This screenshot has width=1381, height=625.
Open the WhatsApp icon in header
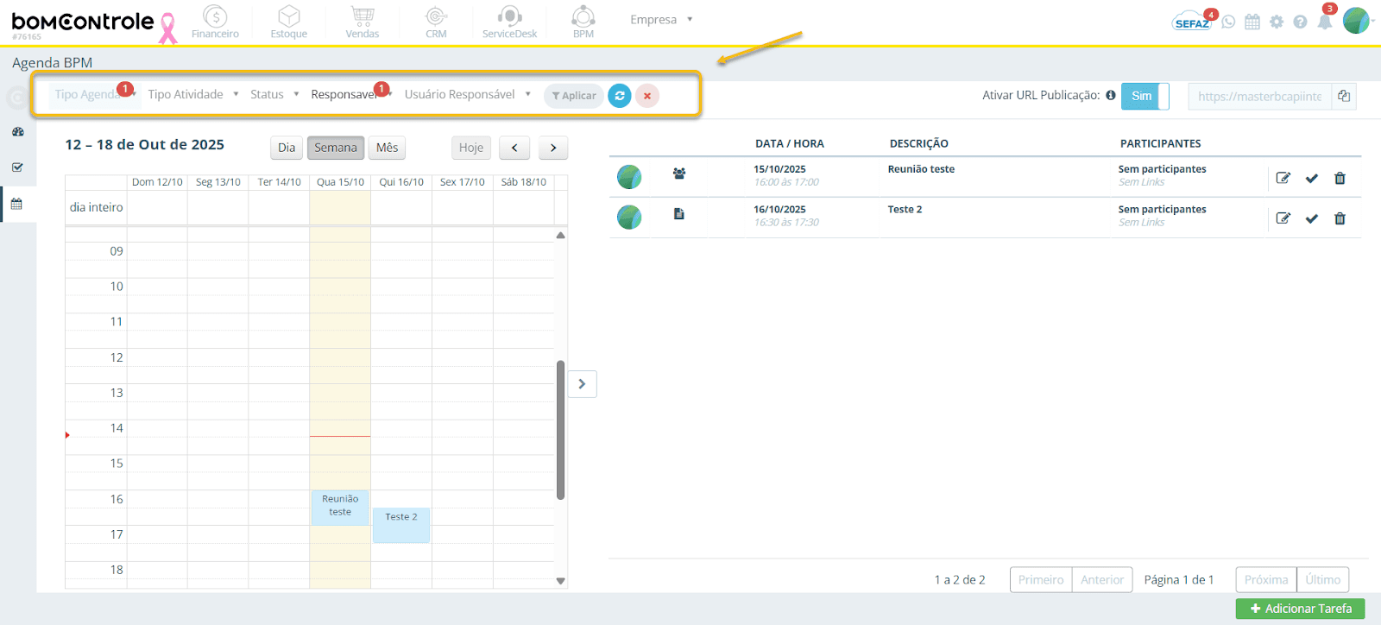pyautogui.click(x=1228, y=22)
